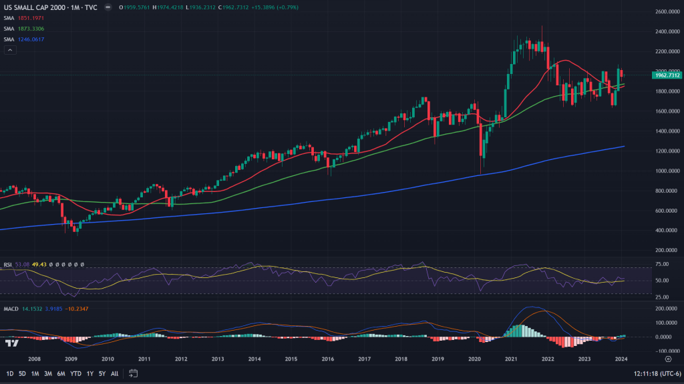Set time range to 1D
684x384 pixels.
10,373
